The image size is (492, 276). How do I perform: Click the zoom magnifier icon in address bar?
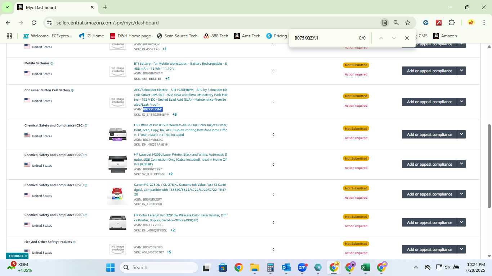[x=396, y=23]
